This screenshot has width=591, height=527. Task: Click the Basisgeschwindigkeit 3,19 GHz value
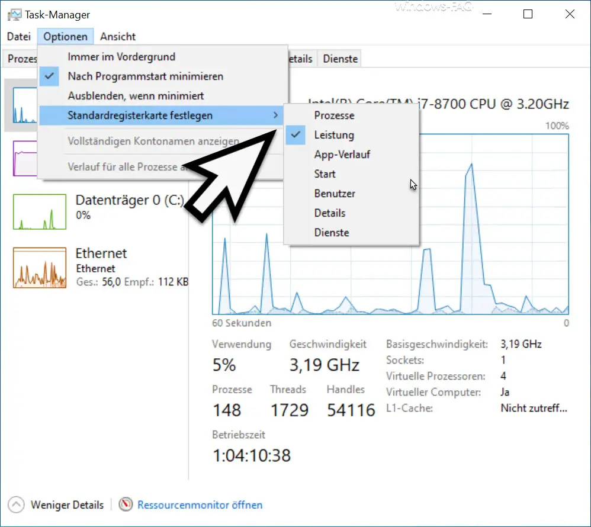point(521,344)
